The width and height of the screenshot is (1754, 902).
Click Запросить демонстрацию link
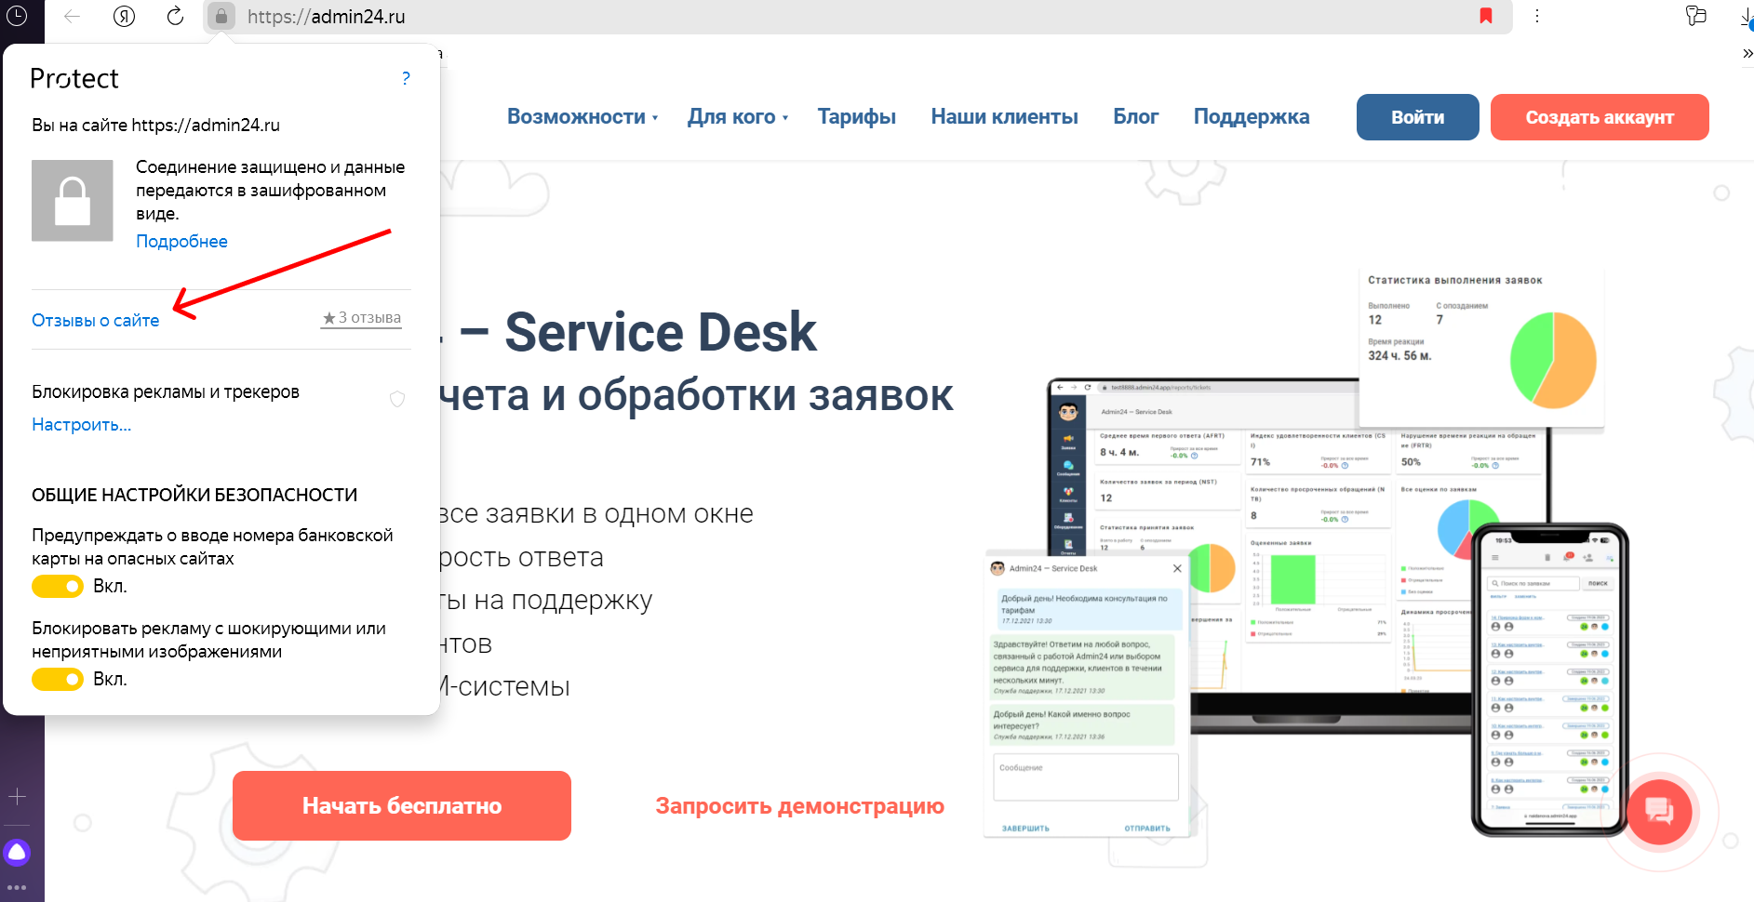click(800, 806)
